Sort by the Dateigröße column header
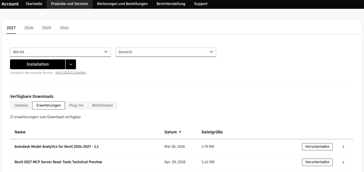Viewport: 364px width, 172px height. click(212, 132)
